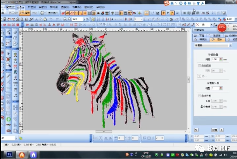
Task: Click the red zigzag stitch travel icon
Action: (x=15, y=66)
